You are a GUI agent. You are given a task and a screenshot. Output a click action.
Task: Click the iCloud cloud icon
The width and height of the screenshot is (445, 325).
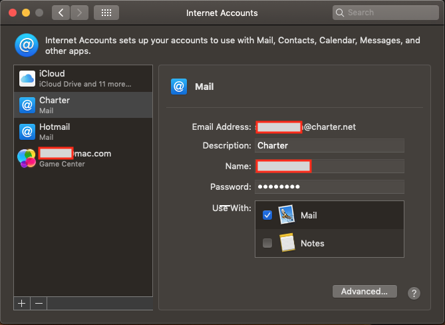coord(27,79)
